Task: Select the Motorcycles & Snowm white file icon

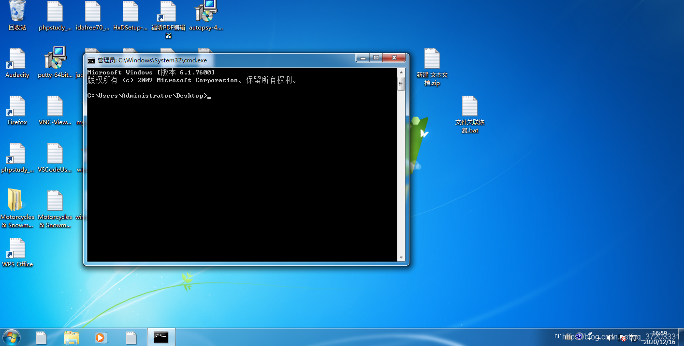Action: click(55, 208)
